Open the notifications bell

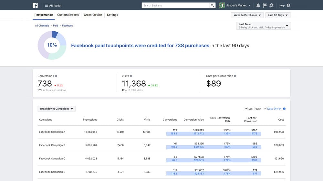pyautogui.click(x=258, y=5)
